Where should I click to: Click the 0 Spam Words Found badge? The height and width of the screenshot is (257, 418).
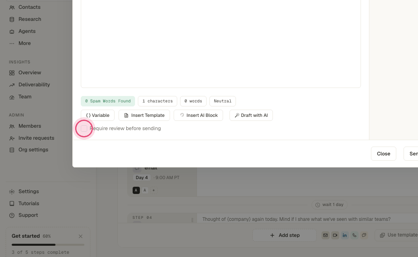point(108,101)
